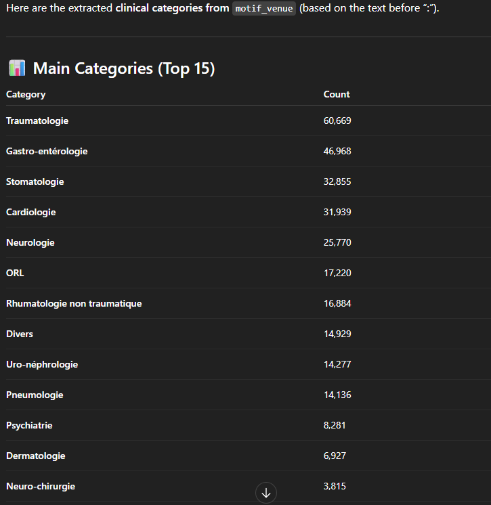Select the Dermatologie table entry

pyautogui.click(x=36, y=456)
